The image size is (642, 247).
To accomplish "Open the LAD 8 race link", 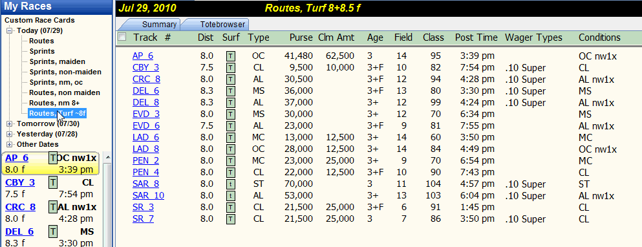I will (145, 149).
